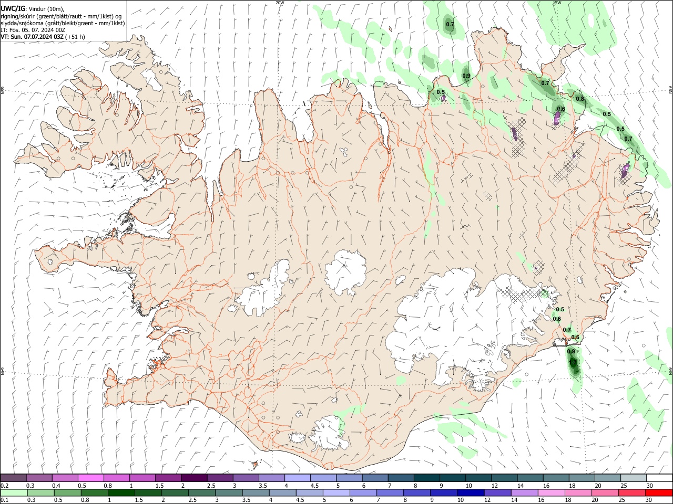Click the 0.9 value on the north coast
Image resolution: width=673 pixels, height=504 pixels.
coord(466,76)
